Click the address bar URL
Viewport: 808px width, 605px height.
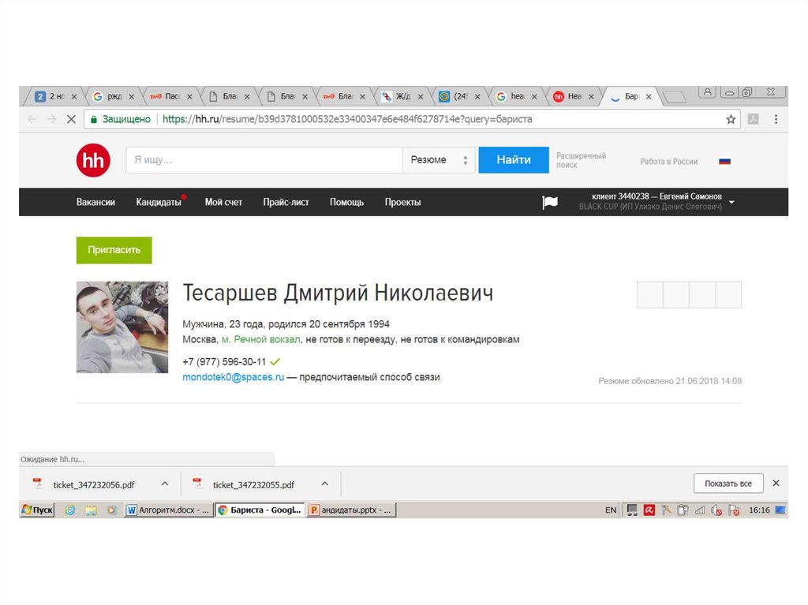click(347, 119)
